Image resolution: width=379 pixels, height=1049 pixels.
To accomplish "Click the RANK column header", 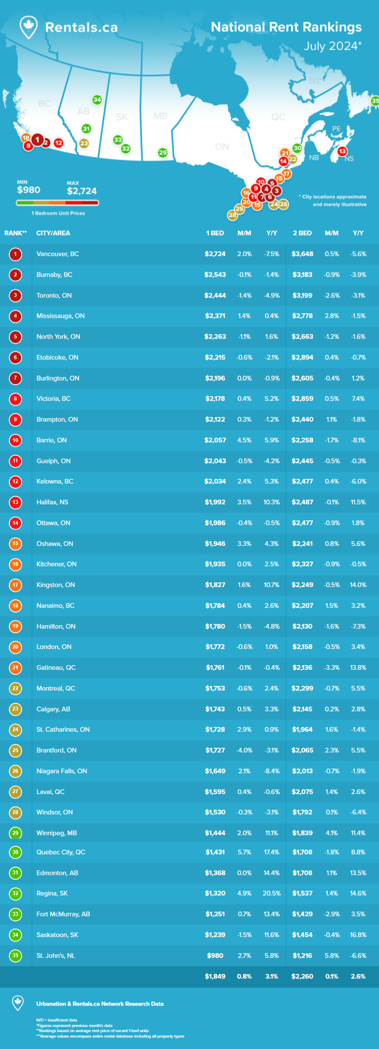I will coord(16,233).
